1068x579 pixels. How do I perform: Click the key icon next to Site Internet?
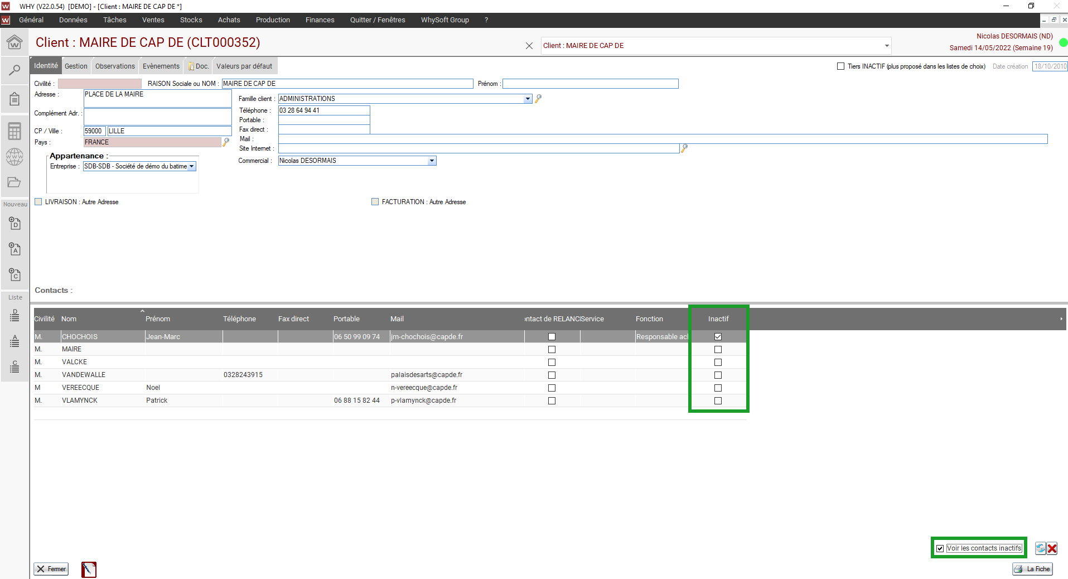[x=684, y=148]
